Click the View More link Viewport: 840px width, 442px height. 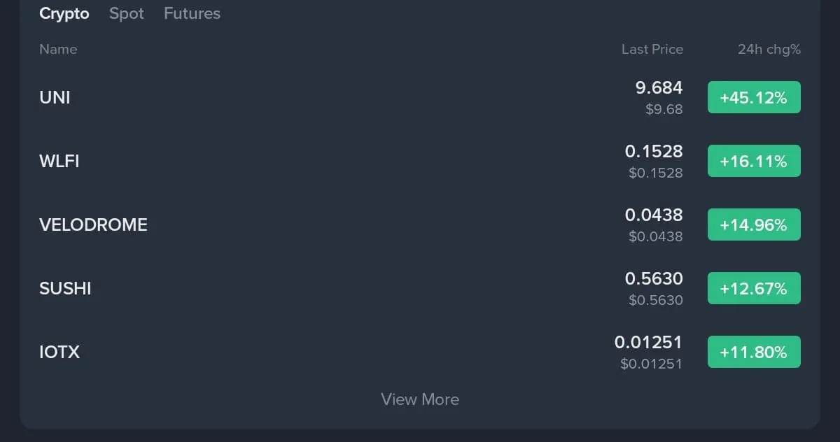[420, 399]
